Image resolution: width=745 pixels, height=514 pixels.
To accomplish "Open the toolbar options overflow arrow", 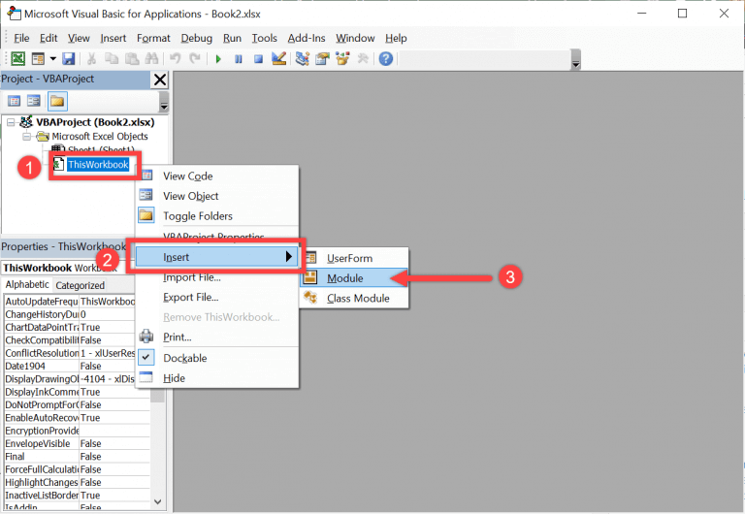I will coord(575,60).
